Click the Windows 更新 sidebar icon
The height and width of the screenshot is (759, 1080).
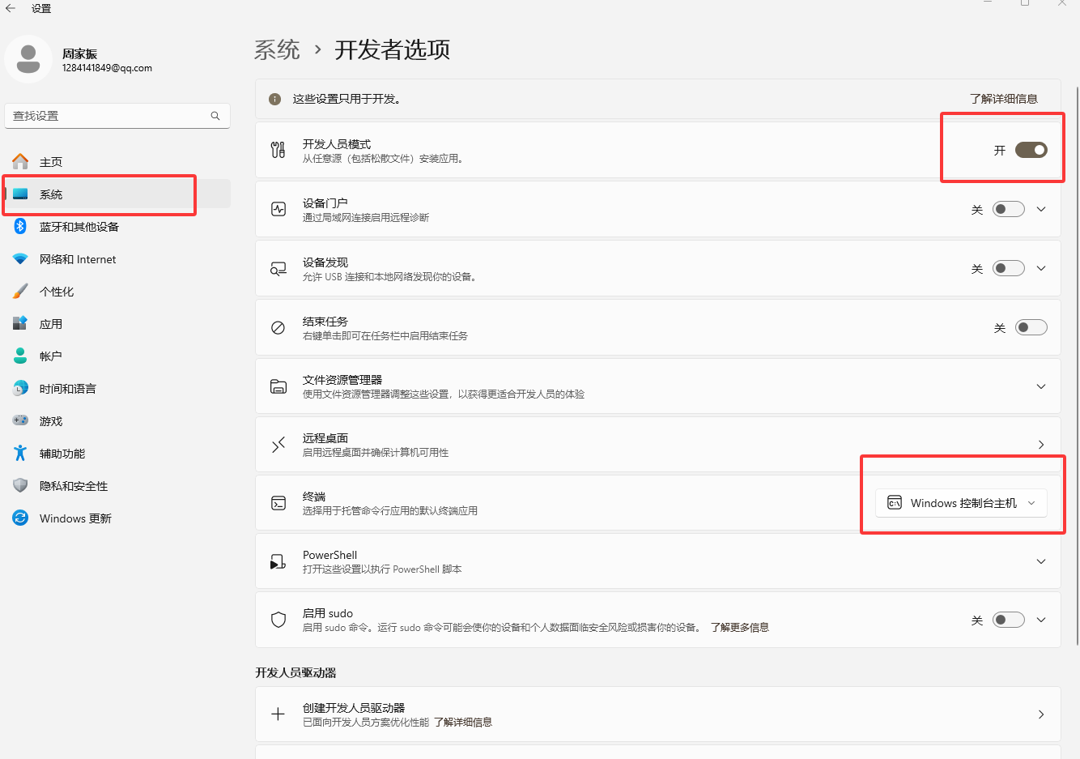(20, 518)
